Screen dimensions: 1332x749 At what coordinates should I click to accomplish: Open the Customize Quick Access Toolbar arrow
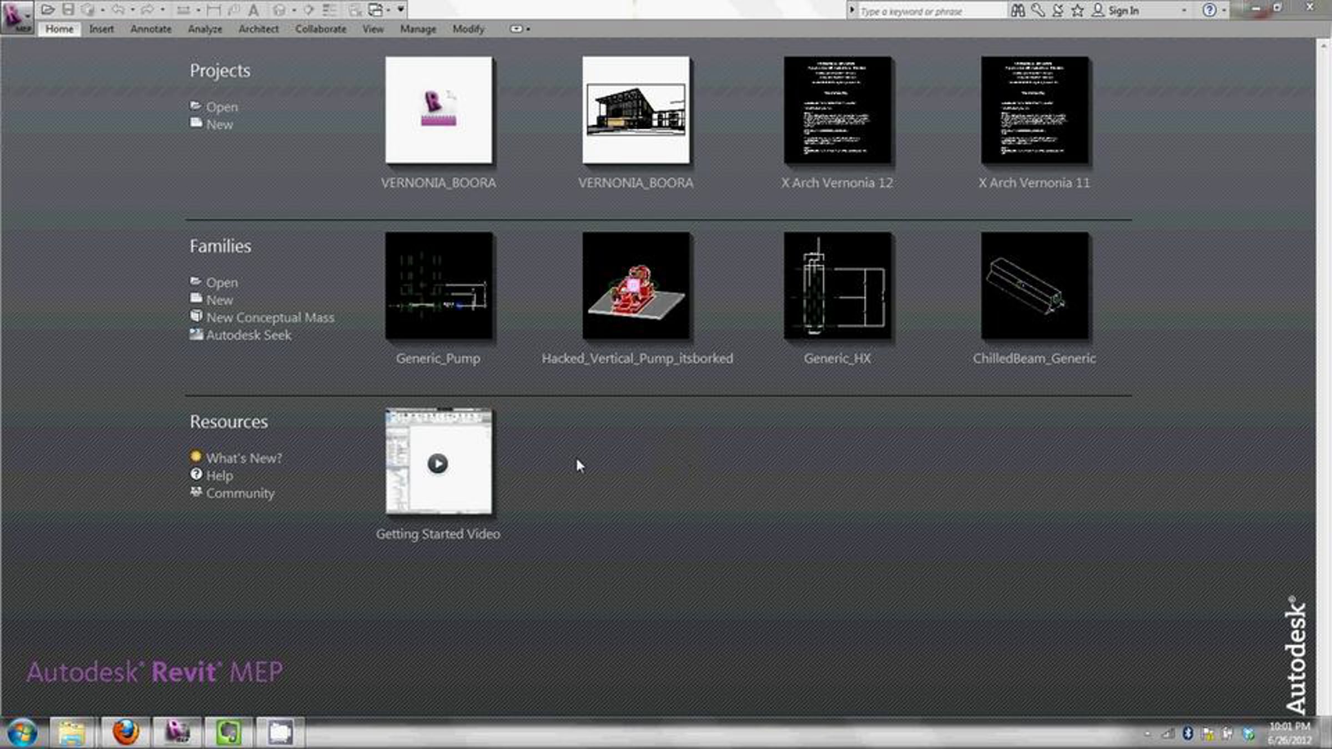(x=400, y=9)
